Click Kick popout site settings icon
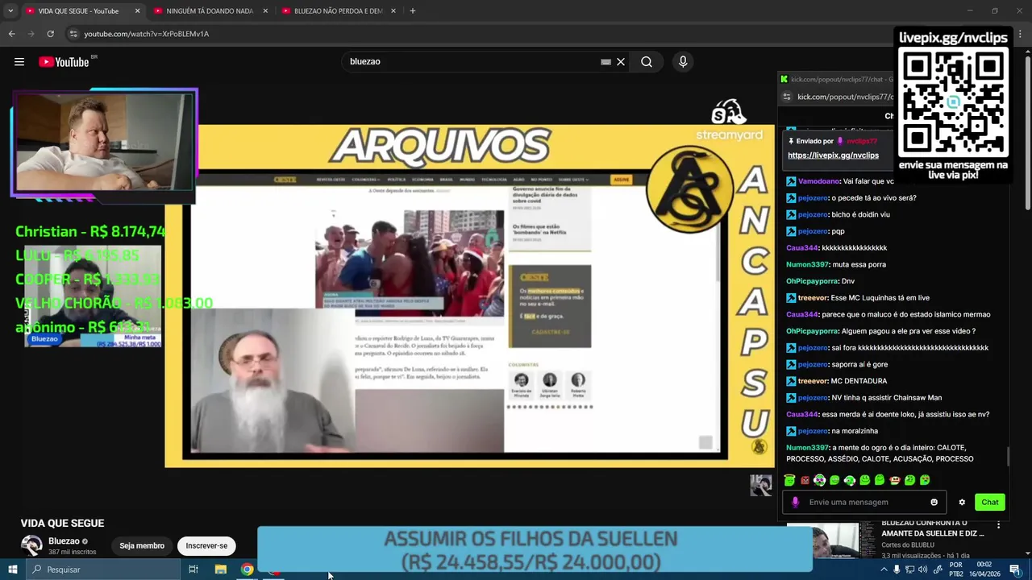The width and height of the screenshot is (1032, 580). (x=787, y=97)
